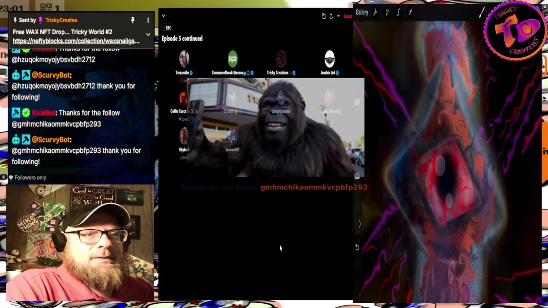Click the Collin Cusce name label
Image resolution: width=548 pixels, height=308 pixels.
pos(178,111)
